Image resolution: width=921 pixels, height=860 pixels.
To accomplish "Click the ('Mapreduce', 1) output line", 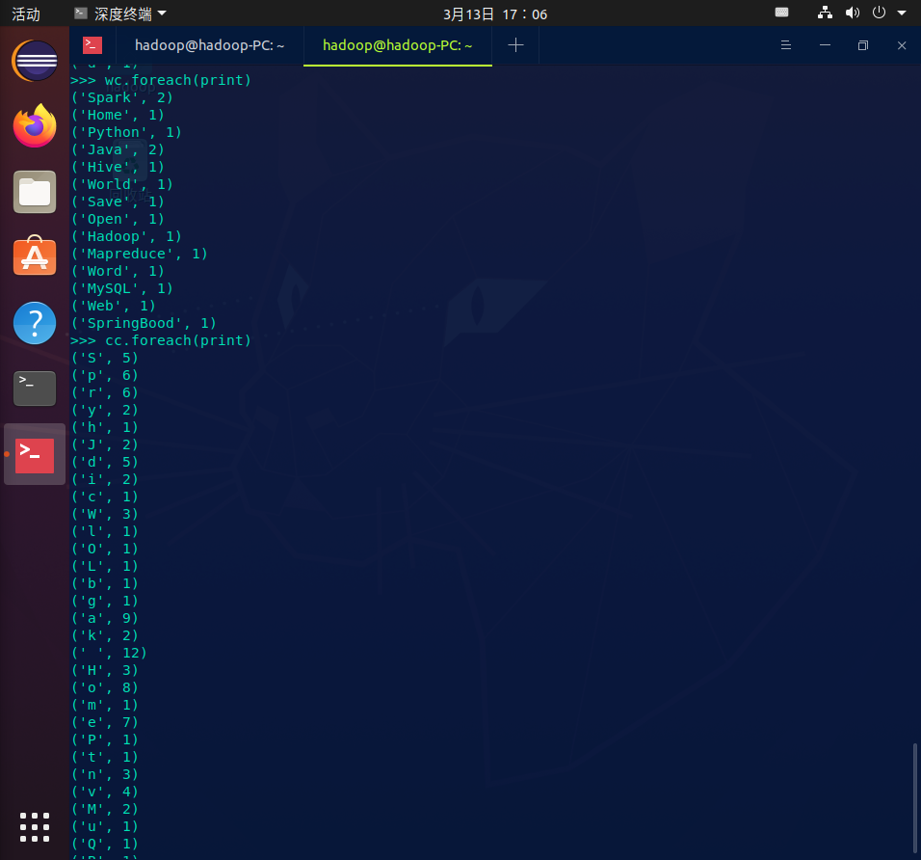I will [139, 254].
